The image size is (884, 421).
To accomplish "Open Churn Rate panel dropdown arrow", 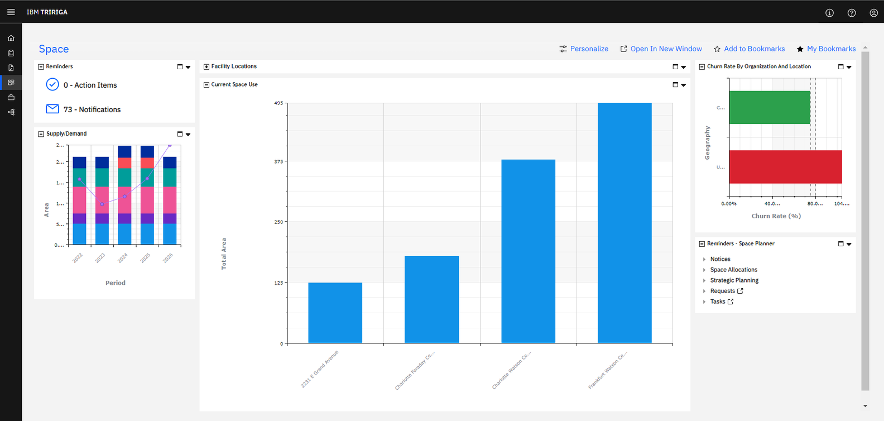I will point(849,67).
